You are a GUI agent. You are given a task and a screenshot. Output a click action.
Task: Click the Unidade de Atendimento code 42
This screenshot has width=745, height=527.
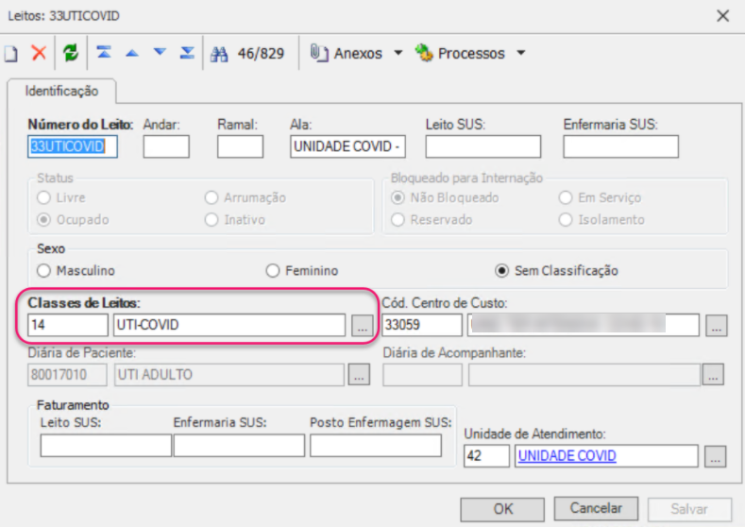486,456
